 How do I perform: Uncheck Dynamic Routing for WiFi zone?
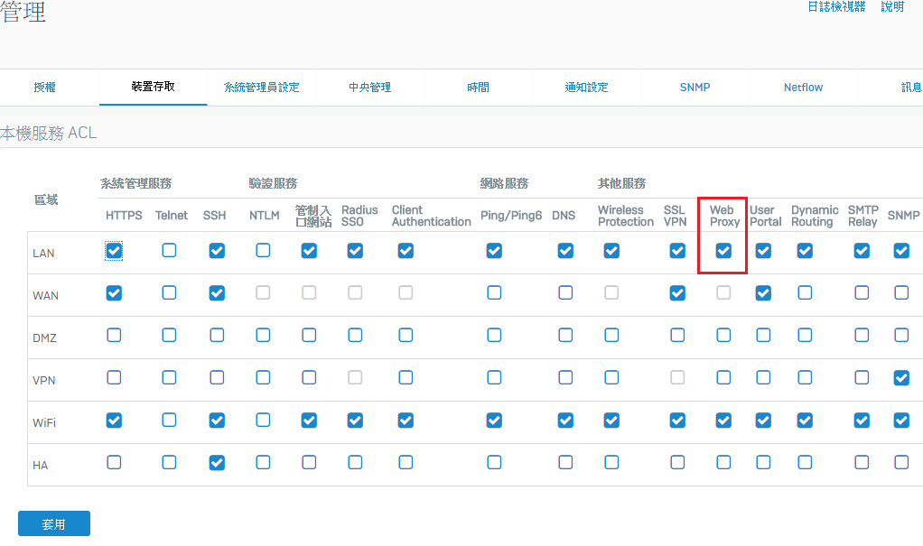click(805, 420)
